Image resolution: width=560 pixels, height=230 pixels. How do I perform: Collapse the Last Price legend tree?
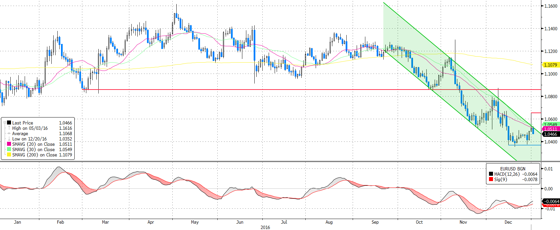click(x=5, y=122)
